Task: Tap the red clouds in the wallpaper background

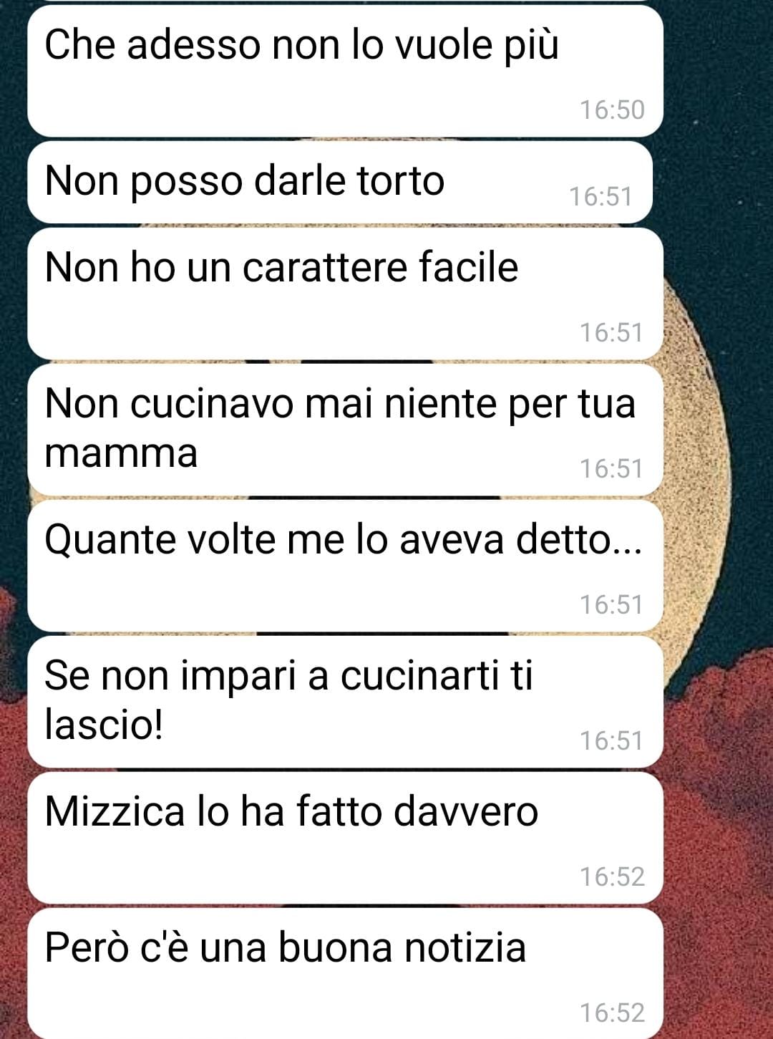Action: (x=716, y=823)
